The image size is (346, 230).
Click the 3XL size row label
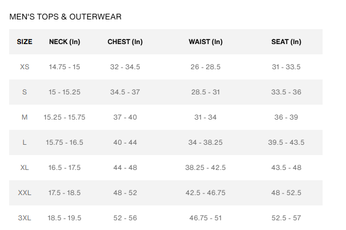[x=25, y=218]
